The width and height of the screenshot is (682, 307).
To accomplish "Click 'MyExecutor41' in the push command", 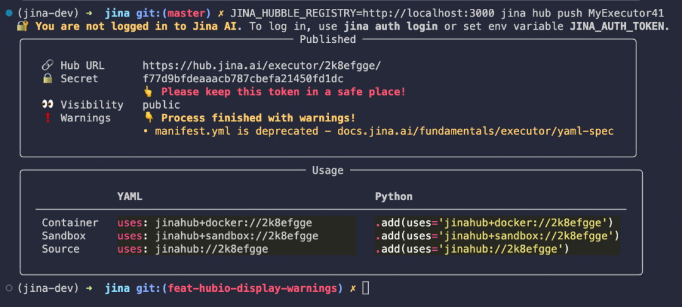I will (626, 13).
